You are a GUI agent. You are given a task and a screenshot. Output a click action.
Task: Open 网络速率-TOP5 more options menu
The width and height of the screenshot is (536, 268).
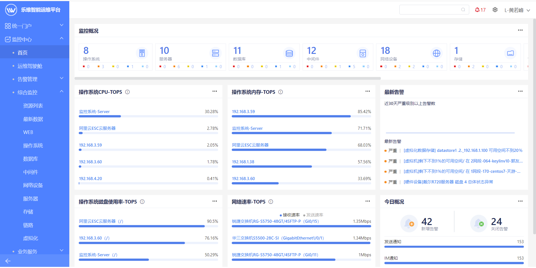pyautogui.click(x=367, y=201)
